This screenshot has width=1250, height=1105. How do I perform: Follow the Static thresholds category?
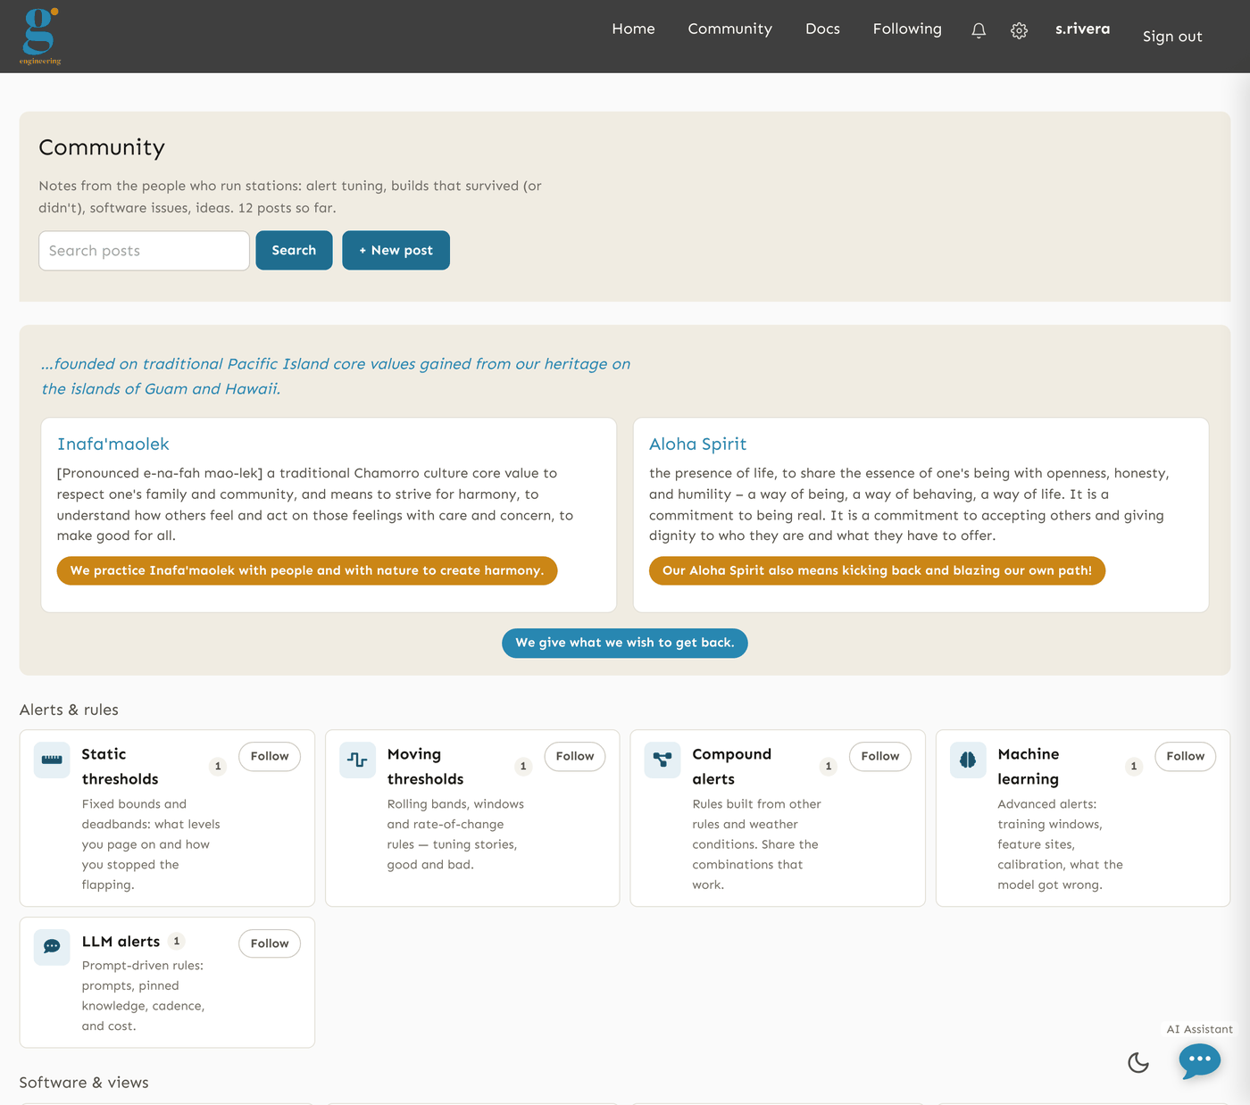point(270,756)
